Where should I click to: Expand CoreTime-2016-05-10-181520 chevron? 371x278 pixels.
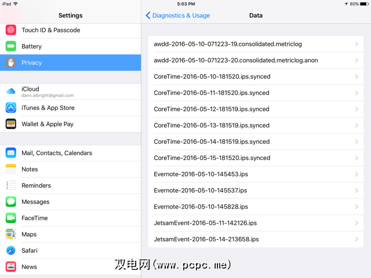(x=357, y=76)
